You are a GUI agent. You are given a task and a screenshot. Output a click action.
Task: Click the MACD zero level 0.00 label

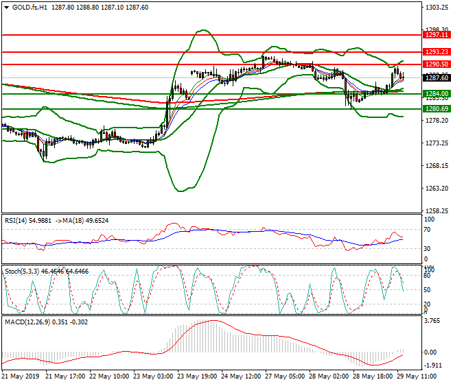click(x=430, y=352)
